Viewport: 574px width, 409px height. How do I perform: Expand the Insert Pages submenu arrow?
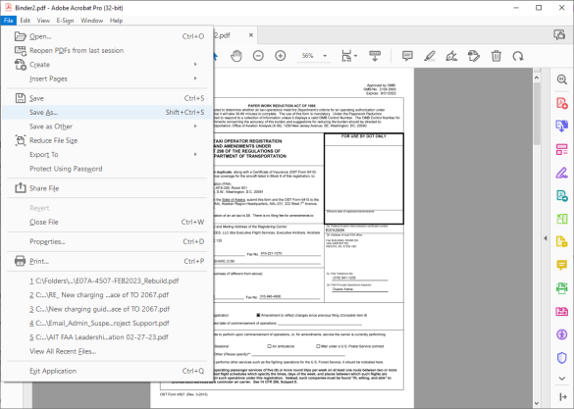click(195, 78)
